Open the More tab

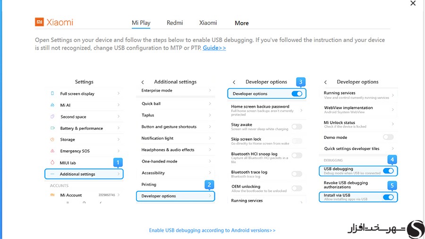[241, 23]
